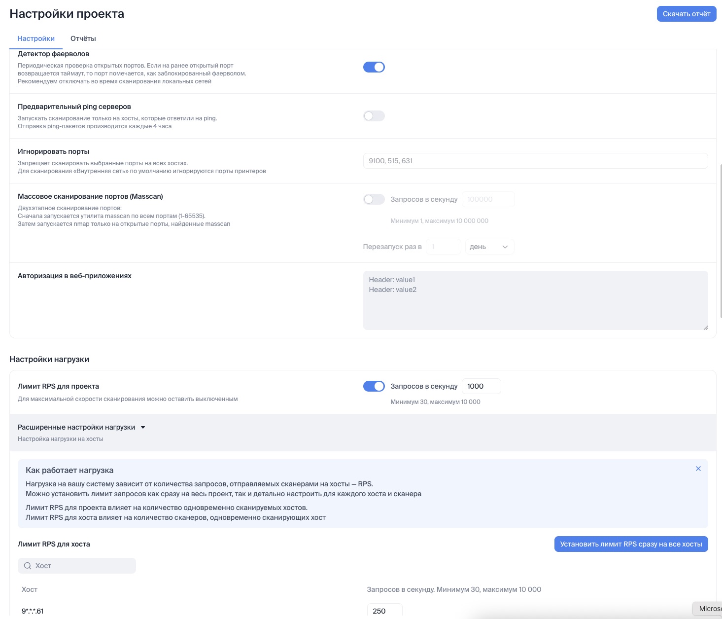Image resolution: width=722 pixels, height=619 pixels.
Task: Click the chevron arrow in "день" selector
Action: 505,247
